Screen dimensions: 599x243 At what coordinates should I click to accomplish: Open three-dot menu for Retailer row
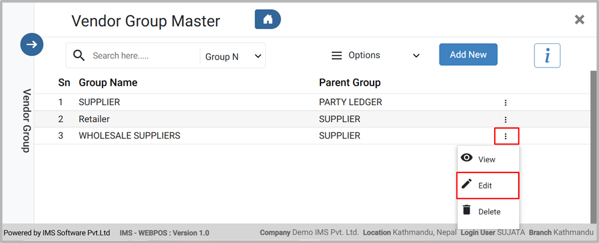click(505, 120)
